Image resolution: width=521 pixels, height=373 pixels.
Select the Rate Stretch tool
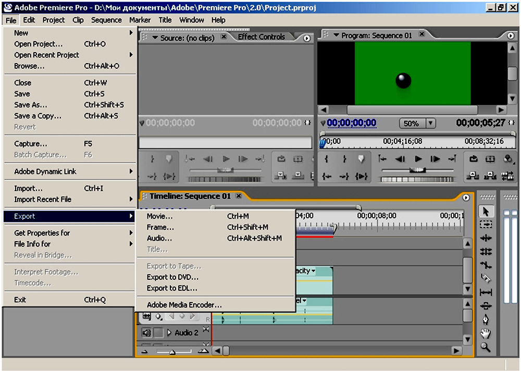coord(486,265)
